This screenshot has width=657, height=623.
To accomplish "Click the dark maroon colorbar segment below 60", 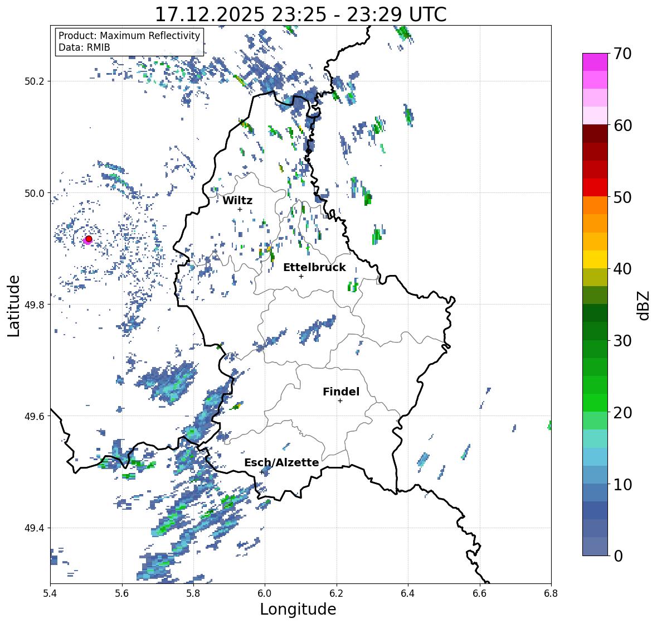I will [595, 134].
